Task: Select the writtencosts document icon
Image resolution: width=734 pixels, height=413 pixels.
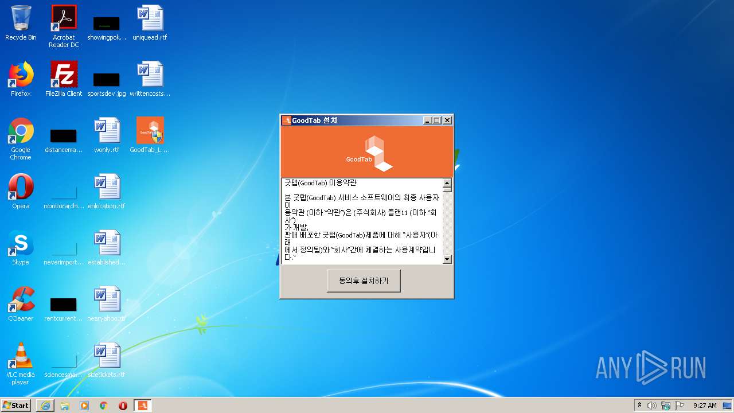Action: pyautogui.click(x=150, y=79)
